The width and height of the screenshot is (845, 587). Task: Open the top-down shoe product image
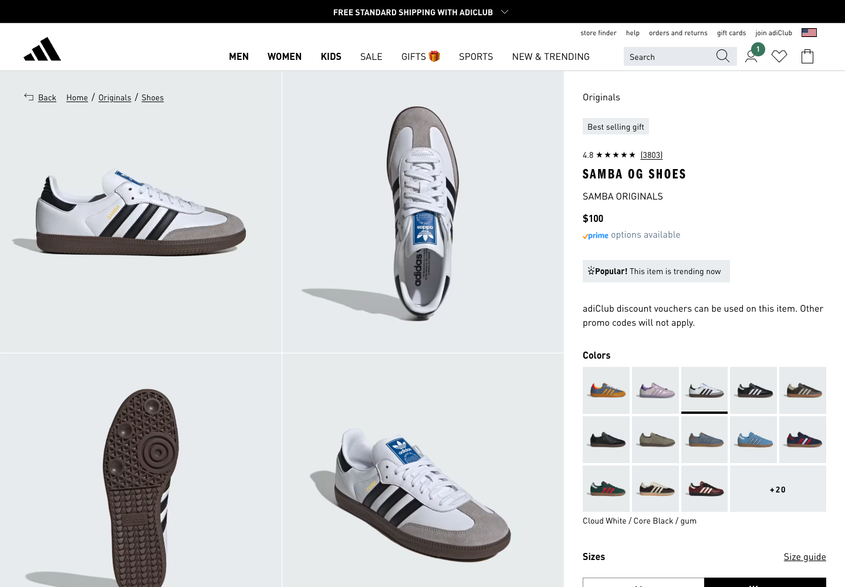(423, 212)
